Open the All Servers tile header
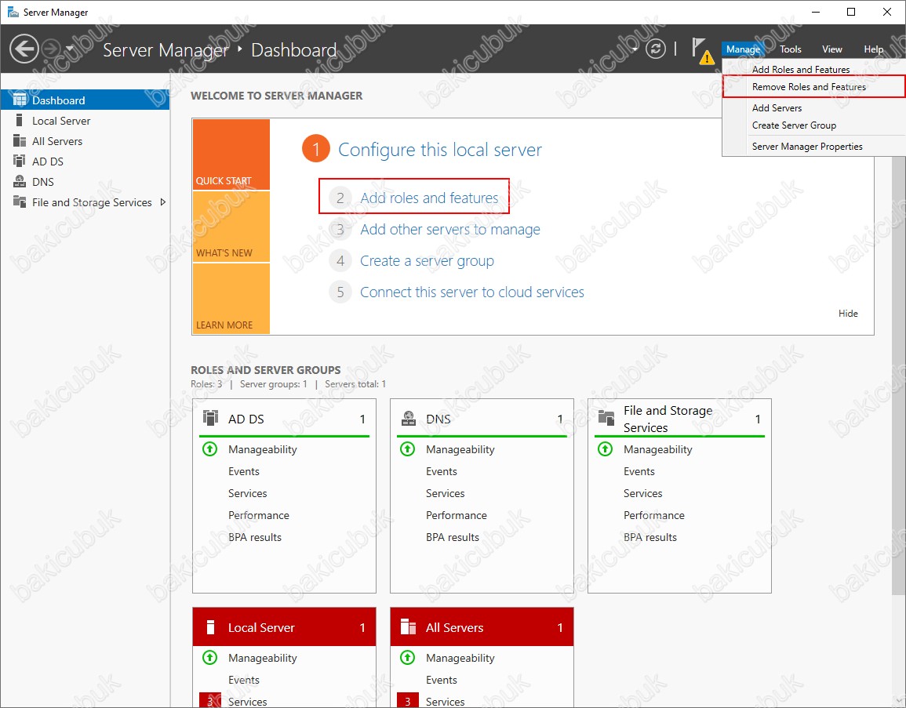This screenshot has width=906, height=708. click(x=482, y=627)
